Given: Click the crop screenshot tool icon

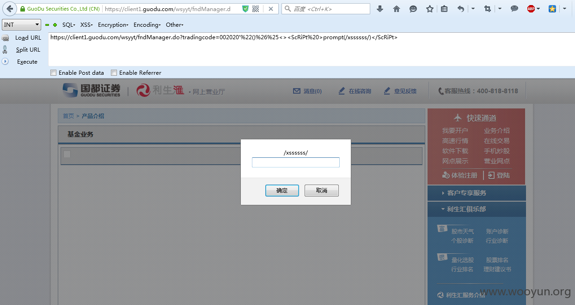Looking at the screenshot, I should click(488, 9).
